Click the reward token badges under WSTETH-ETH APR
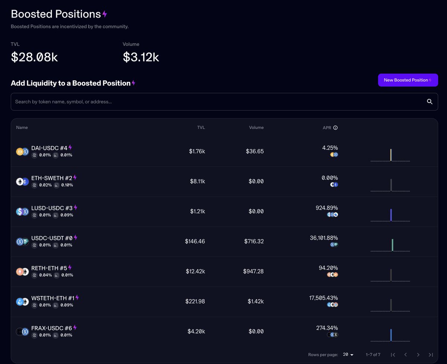 [x=333, y=304]
